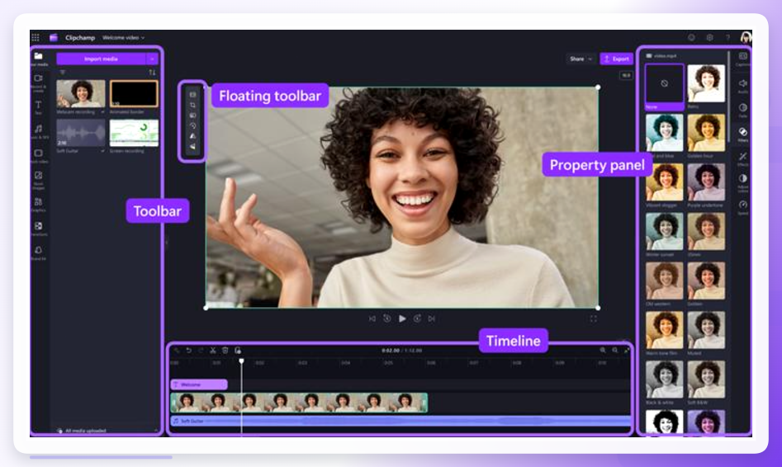This screenshot has height=467, width=782.
Task: Open the Stock video sidebar tab
Action: tap(39, 155)
